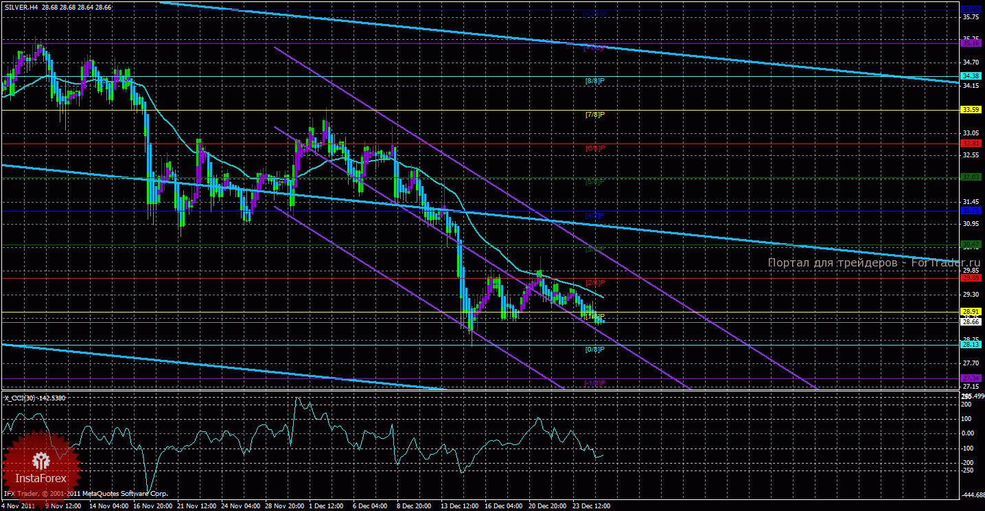The width and height of the screenshot is (985, 511).
Task: Select the 34.38 cyan price tag
Action: tap(971, 76)
